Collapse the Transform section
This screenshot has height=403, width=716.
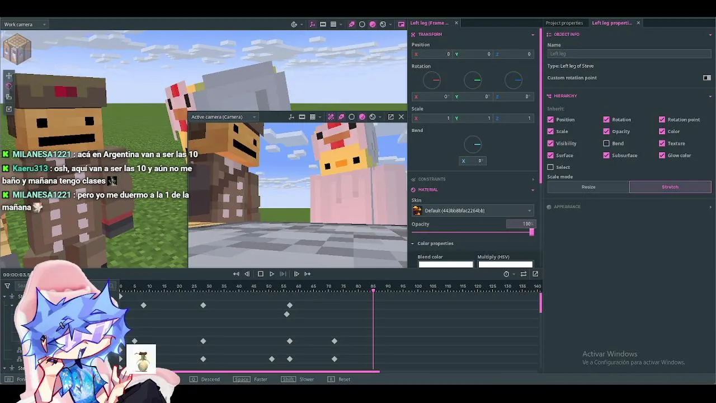[x=533, y=35]
